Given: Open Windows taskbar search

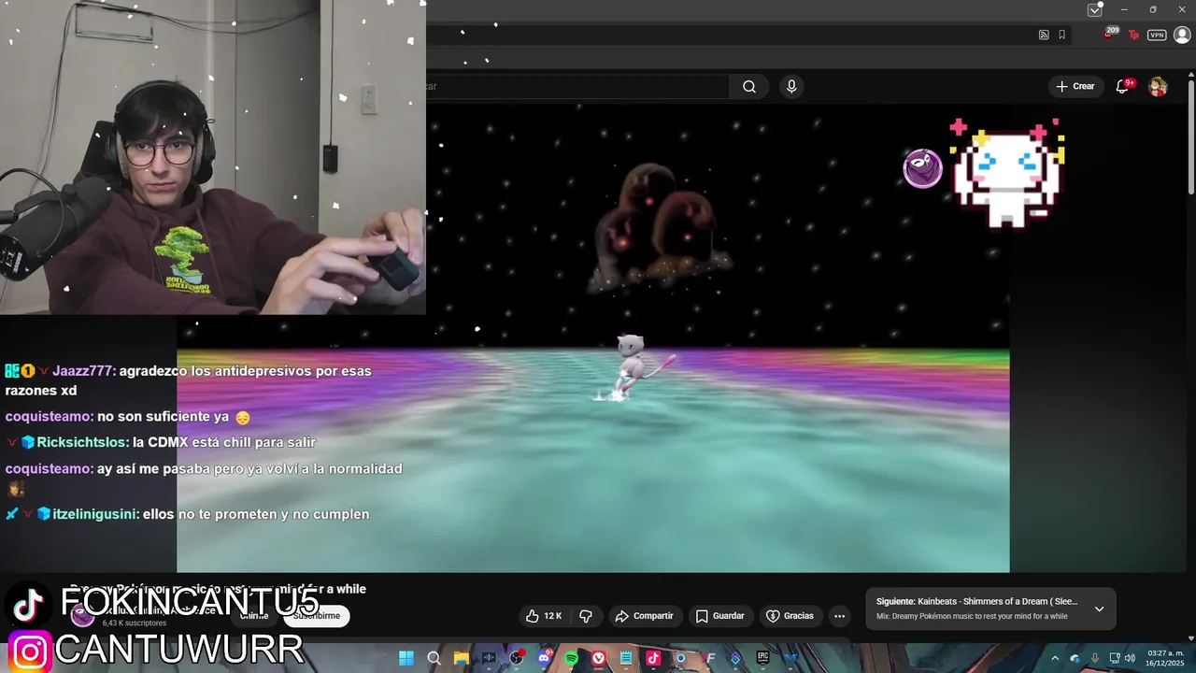Looking at the screenshot, I should (434, 658).
